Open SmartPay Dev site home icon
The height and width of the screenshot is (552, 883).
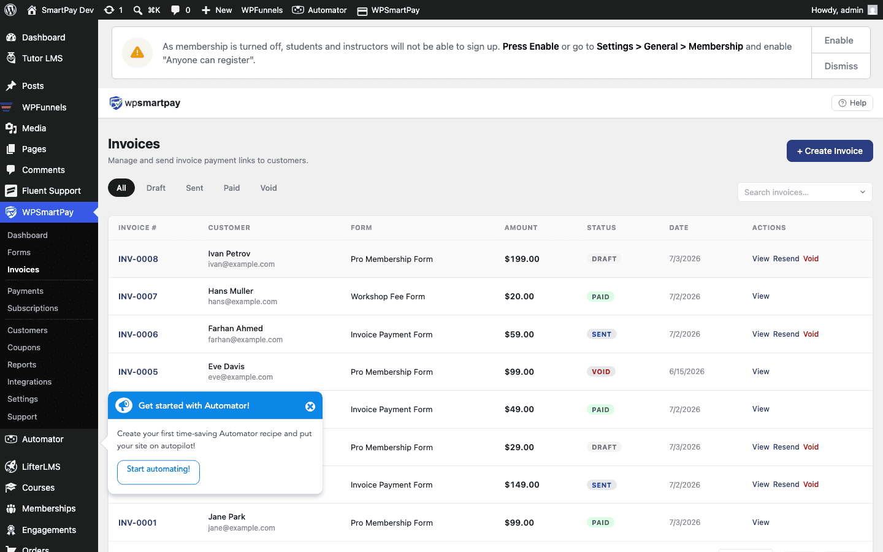coord(32,10)
